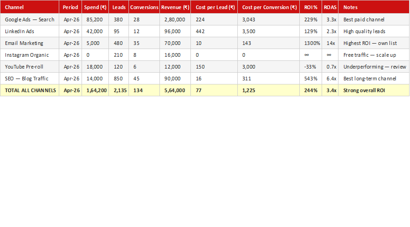Select Google Ads conversions 28
The image size is (410, 227).
tap(144, 20)
